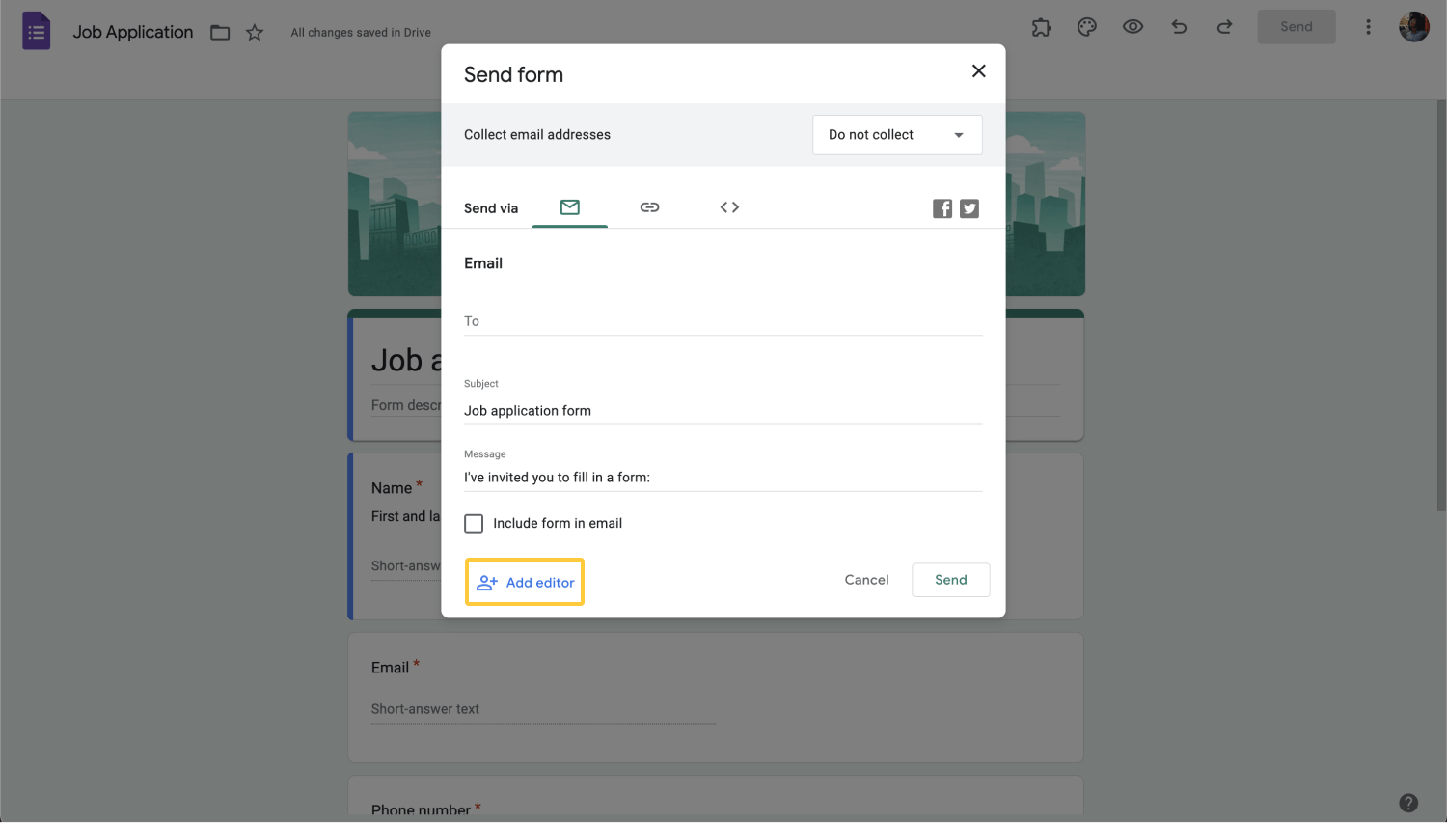
Task: Click Add editor button
Action: pyautogui.click(x=525, y=583)
